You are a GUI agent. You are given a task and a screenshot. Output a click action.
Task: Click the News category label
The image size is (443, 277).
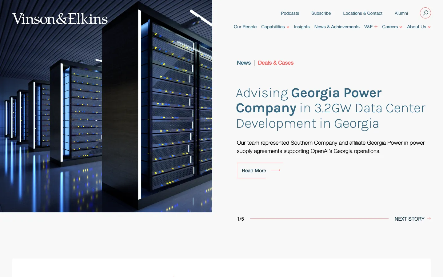click(244, 63)
